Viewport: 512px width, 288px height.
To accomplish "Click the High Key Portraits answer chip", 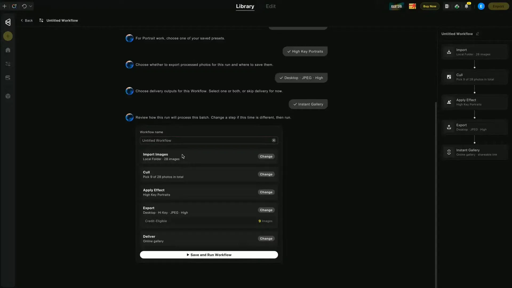I will pos(305,51).
